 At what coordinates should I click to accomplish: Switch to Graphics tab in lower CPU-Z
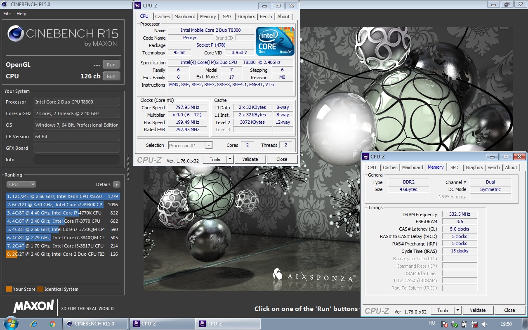click(474, 167)
